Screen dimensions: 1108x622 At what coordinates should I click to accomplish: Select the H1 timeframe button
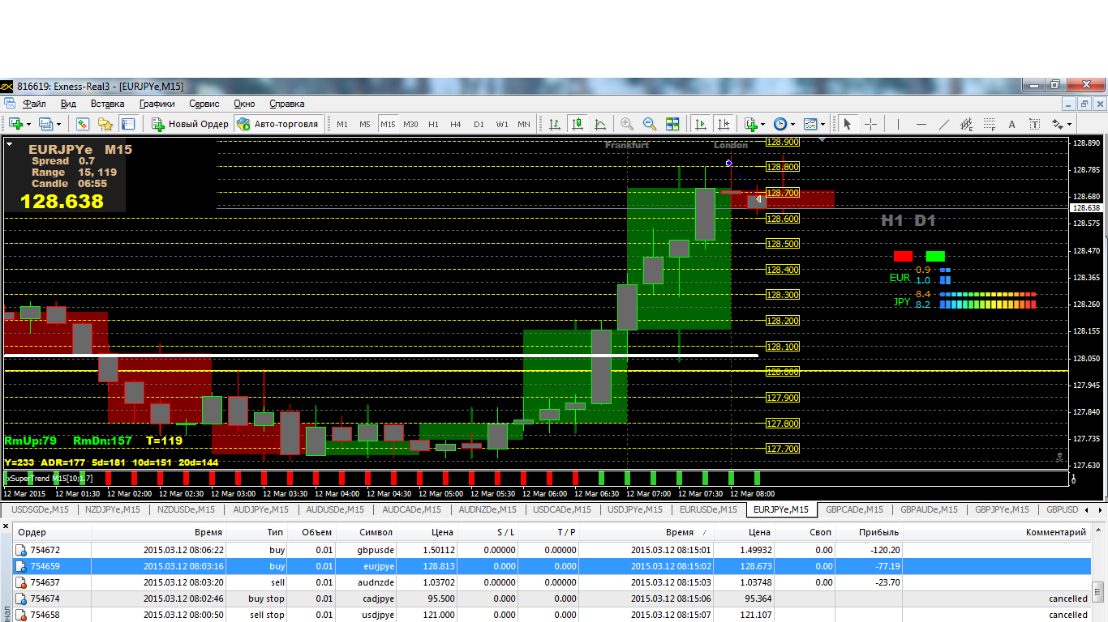pyautogui.click(x=433, y=124)
